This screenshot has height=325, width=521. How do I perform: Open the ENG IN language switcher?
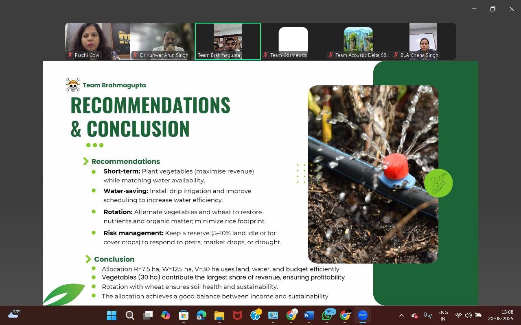pyautogui.click(x=443, y=315)
